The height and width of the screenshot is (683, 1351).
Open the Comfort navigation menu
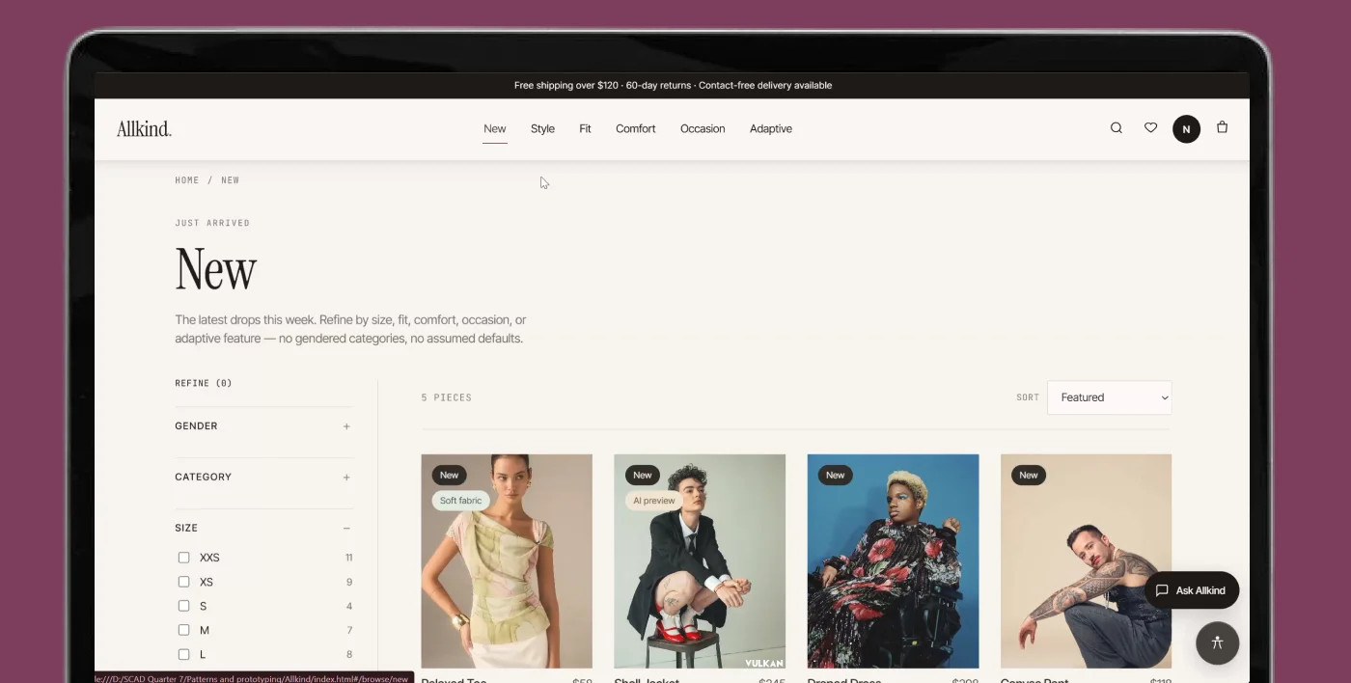[636, 128]
